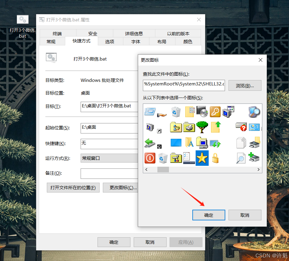Image resolution: width=289 pixels, height=261 pixels.
Task: Select the fonts folder letter A icon
Action: click(189, 142)
